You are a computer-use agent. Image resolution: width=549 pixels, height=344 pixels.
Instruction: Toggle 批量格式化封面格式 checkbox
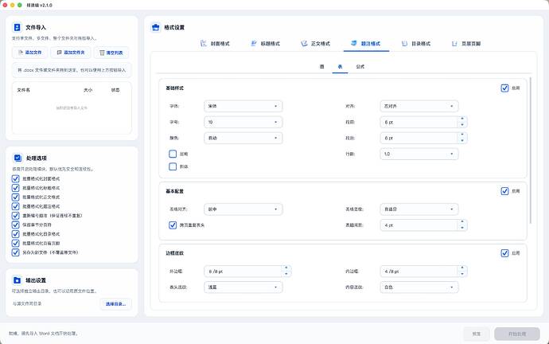click(15, 178)
